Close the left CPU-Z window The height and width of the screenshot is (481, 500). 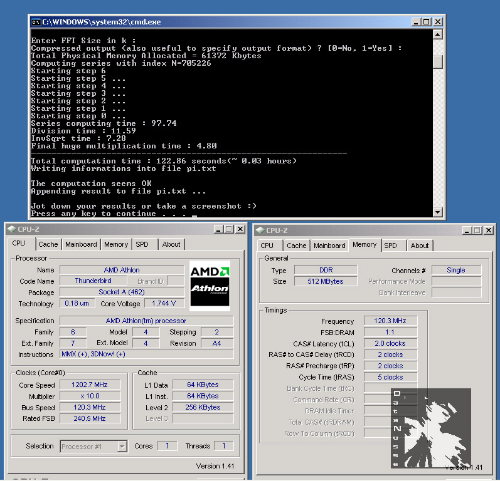point(240,229)
